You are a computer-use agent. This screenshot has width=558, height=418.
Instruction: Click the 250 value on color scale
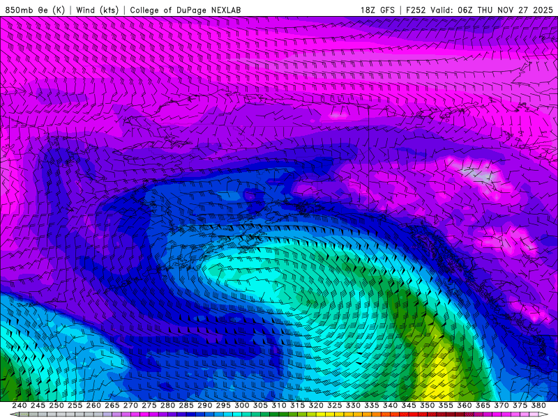click(56, 405)
